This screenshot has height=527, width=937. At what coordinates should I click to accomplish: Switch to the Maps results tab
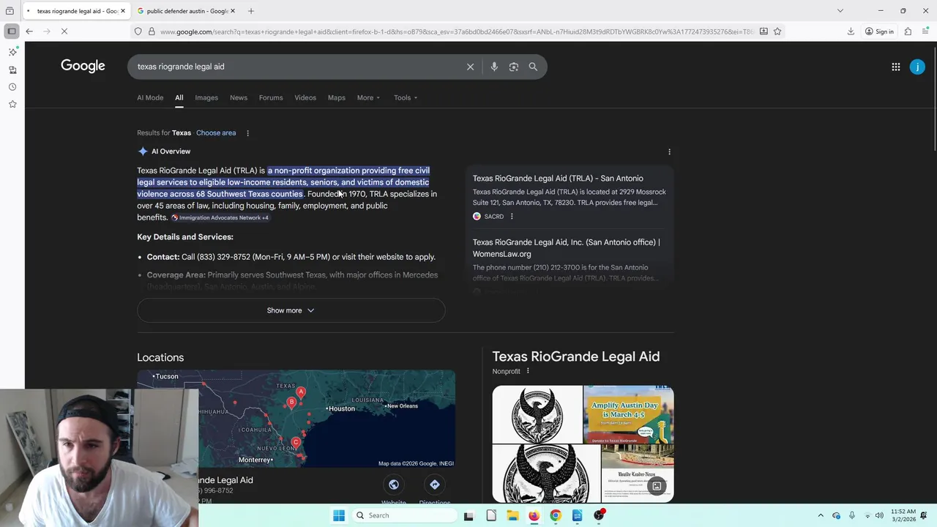pos(337,97)
